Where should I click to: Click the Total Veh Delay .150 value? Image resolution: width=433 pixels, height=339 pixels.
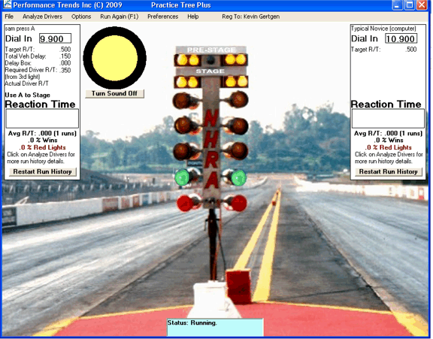(65, 56)
